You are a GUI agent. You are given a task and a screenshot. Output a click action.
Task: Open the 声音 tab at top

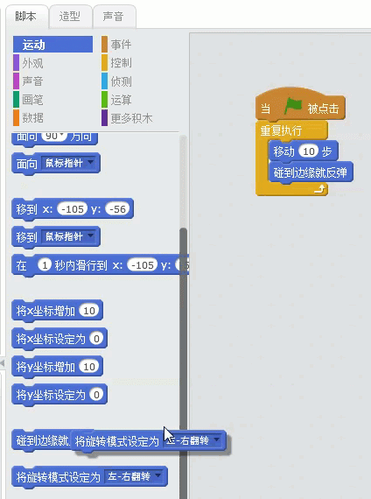point(114,17)
